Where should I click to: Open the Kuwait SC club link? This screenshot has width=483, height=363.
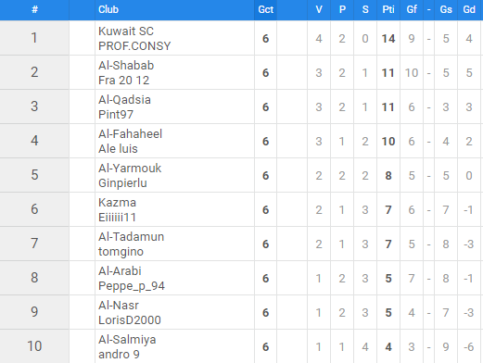(126, 31)
